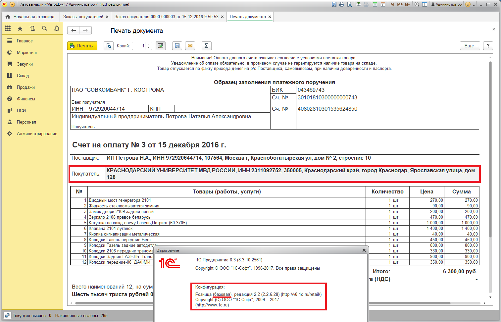Click the sum sigma icon

206,46
